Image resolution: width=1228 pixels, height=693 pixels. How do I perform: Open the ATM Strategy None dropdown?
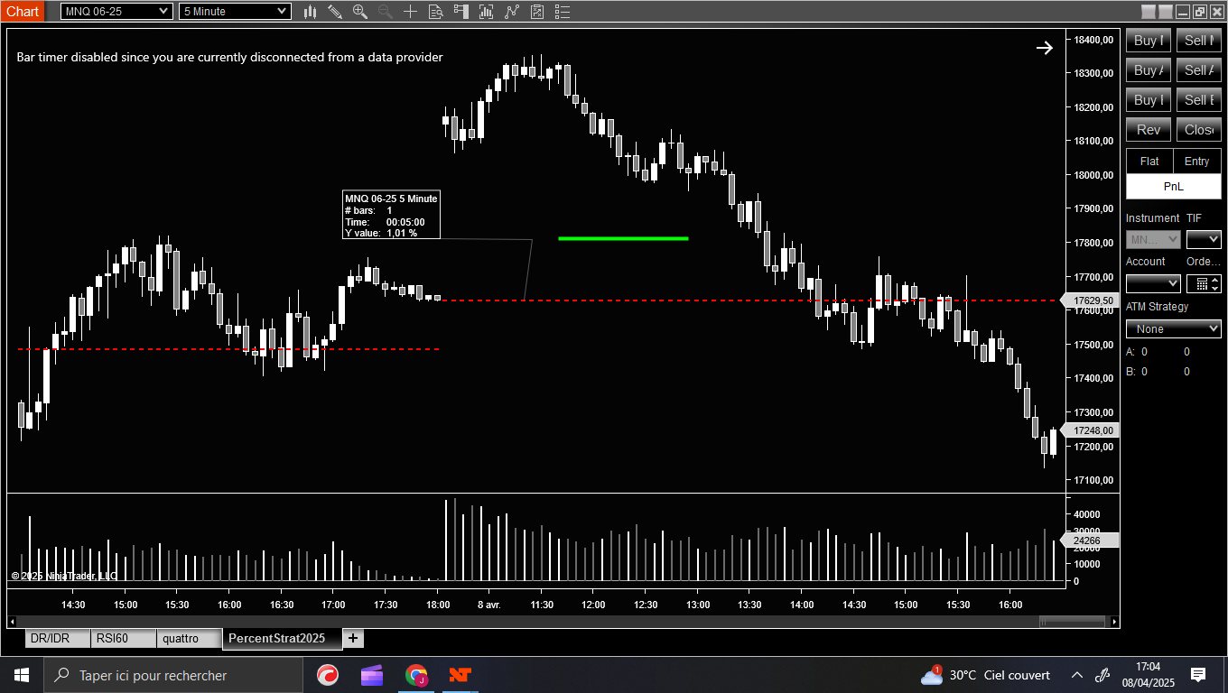(x=1174, y=328)
